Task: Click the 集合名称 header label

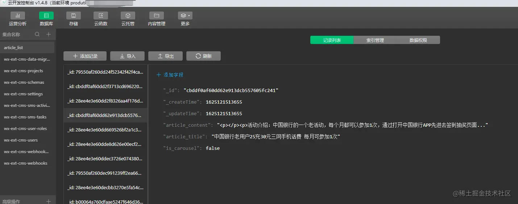Action: [x=11, y=34]
